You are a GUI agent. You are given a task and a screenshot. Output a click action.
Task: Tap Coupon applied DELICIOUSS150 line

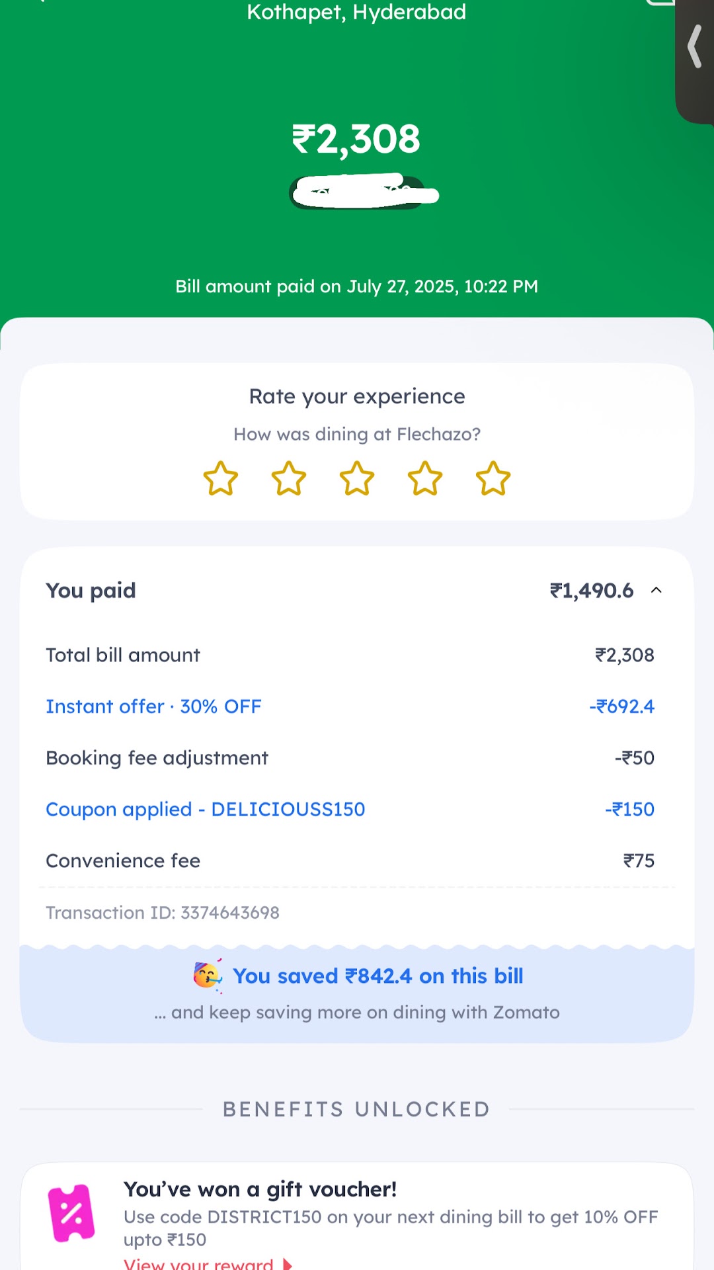pos(205,809)
